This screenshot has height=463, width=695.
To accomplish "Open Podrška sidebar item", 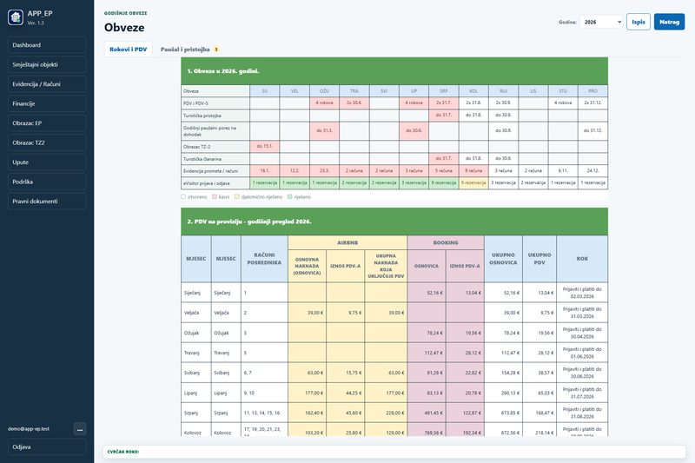I will (x=47, y=182).
